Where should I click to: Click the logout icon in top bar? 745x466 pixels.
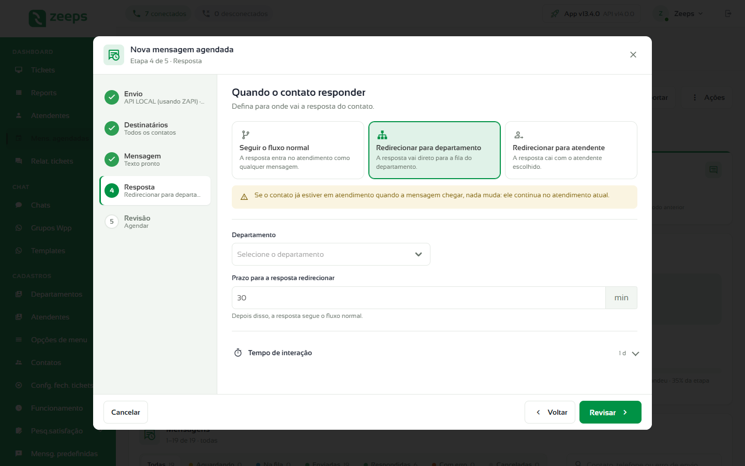click(x=728, y=13)
